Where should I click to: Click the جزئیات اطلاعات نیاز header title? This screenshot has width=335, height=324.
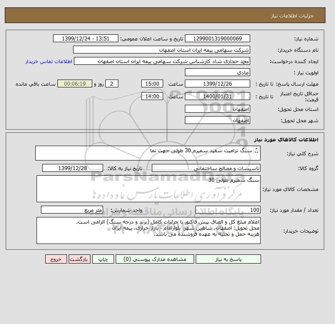[292, 16]
